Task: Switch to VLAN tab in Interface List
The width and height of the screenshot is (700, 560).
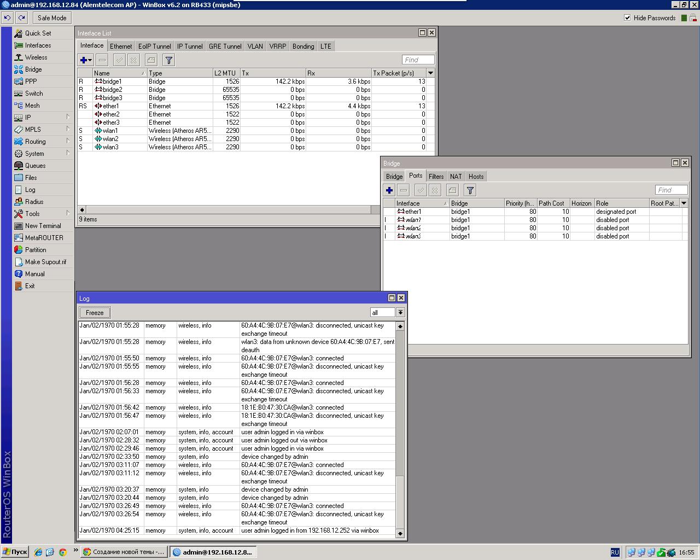Action: (255, 46)
